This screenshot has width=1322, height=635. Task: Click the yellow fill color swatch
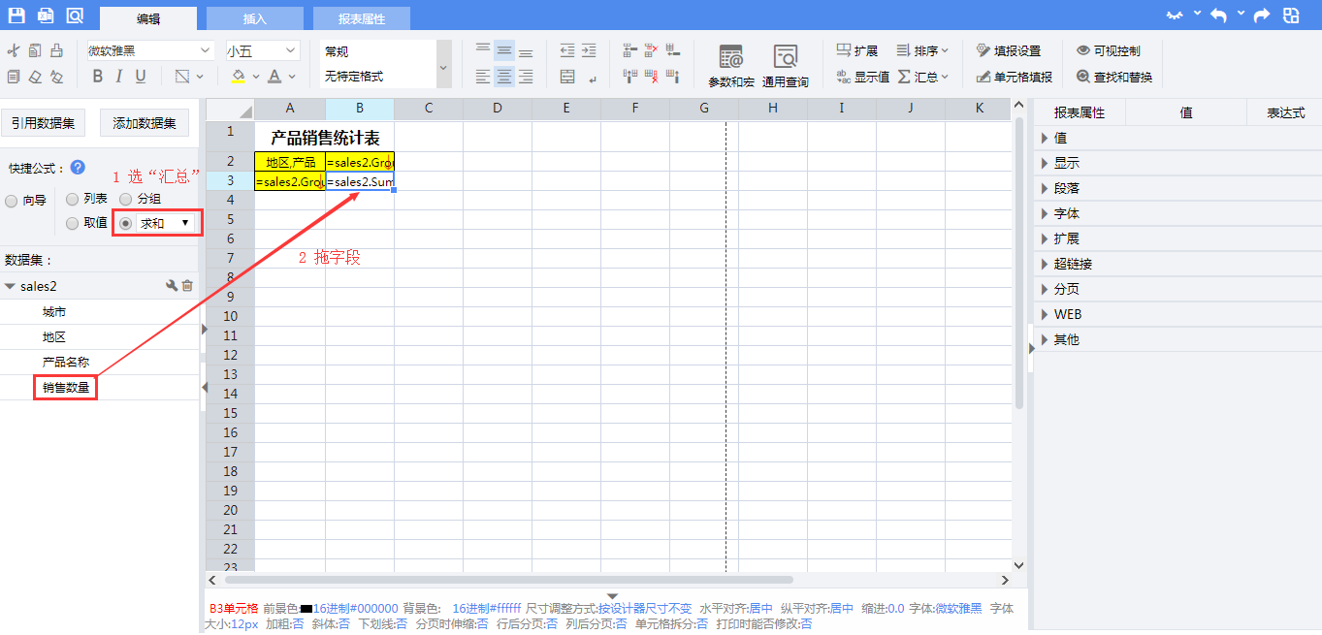tap(239, 77)
